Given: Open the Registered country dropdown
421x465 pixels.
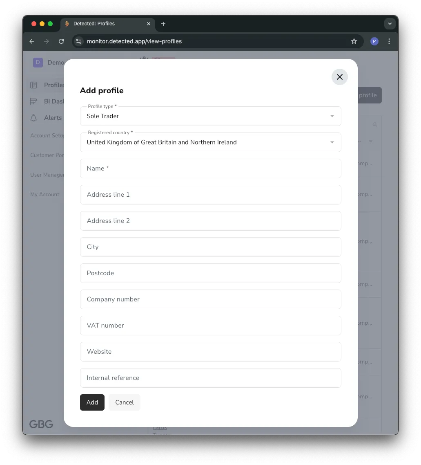Looking at the screenshot, I should pyautogui.click(x=211, y=142).
